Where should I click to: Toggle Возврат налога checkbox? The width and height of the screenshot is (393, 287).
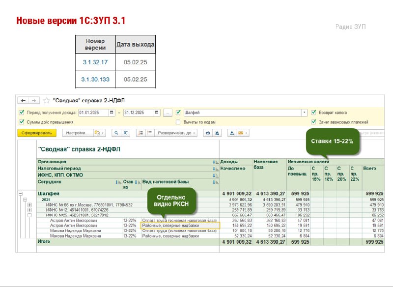[313, 112]
